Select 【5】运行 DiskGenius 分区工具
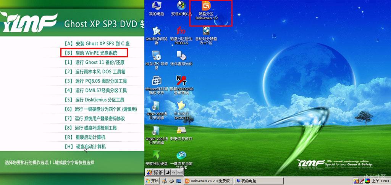The image size is (391, 185). [94, 100]
